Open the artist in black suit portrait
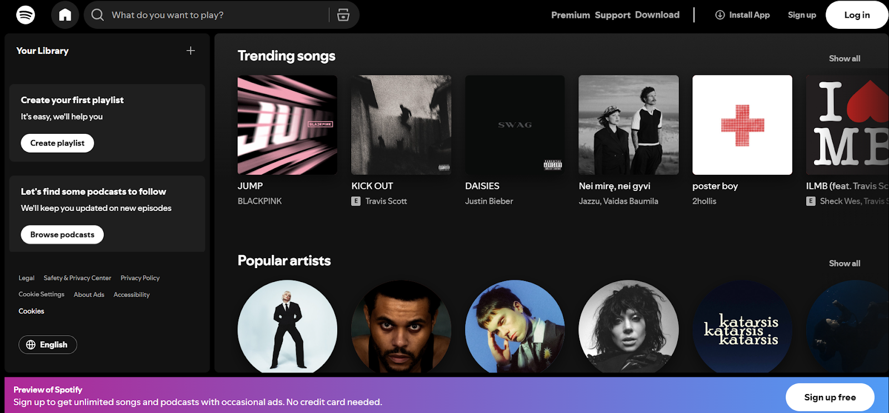Viewport: 889px width, 413px height. pyautogui.click(x=287, y=326)
